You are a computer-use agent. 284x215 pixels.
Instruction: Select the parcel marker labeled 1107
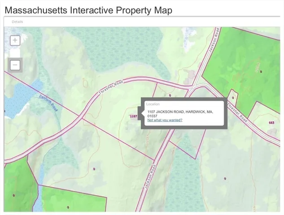coord(133,116)
